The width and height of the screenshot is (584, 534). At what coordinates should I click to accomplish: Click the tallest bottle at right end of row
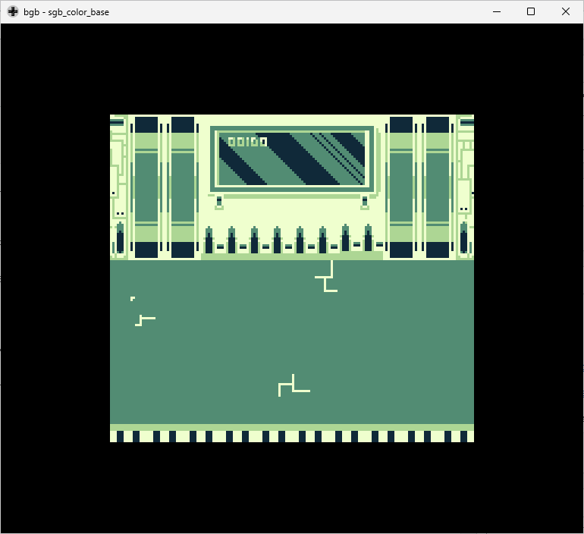tap(368, 238)
